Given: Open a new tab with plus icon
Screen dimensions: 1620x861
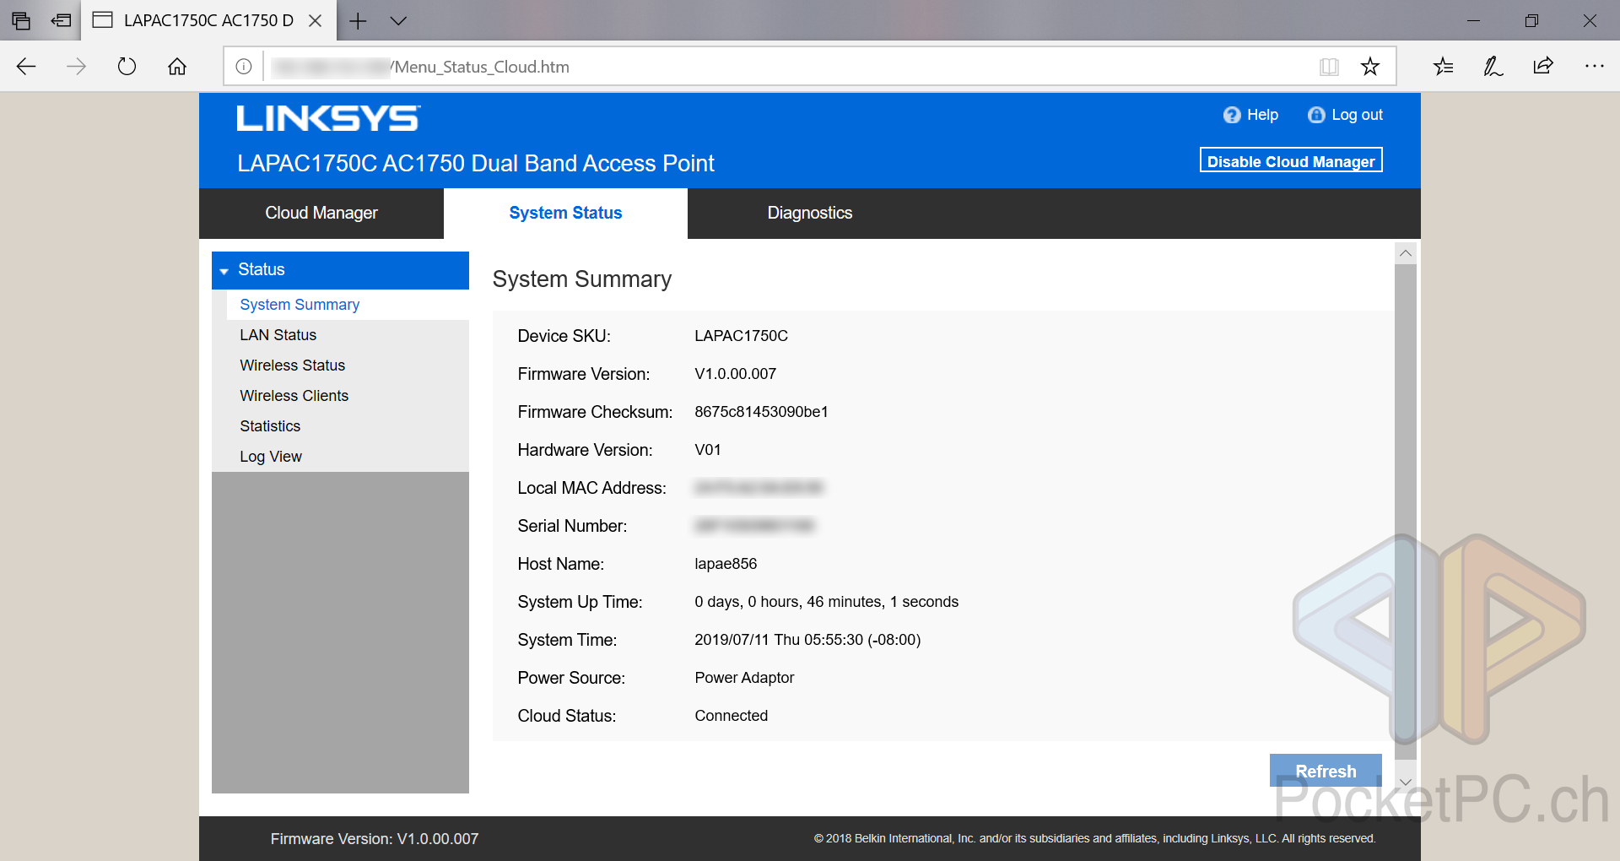Looking at the screenshot, I should [358, 20].
